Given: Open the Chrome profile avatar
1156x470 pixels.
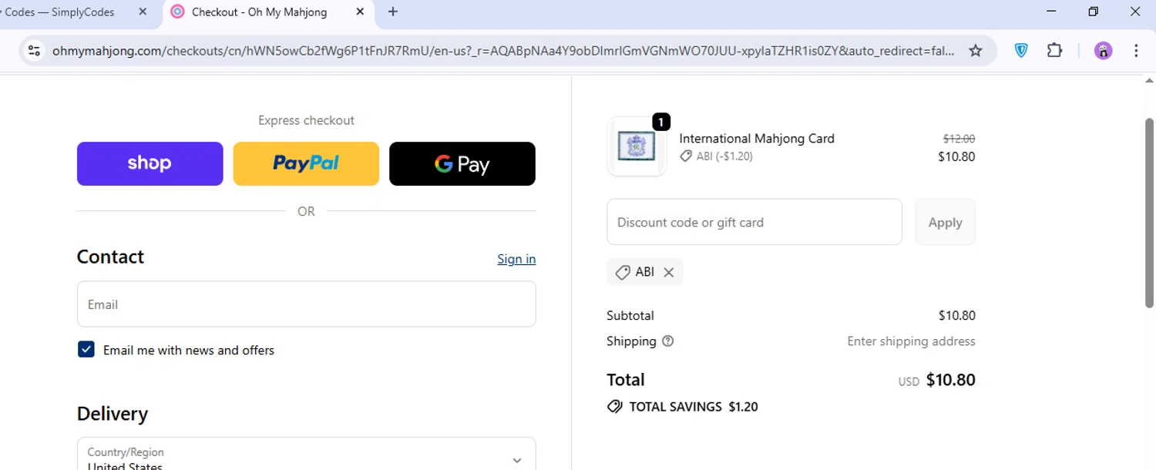Looking at the screenshot, I should pos(1104,51).
